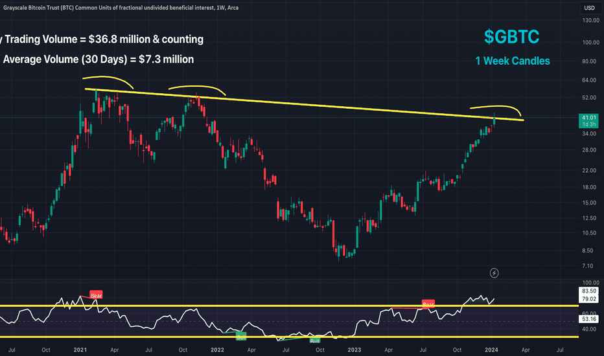
Task: Click the 12.50 price axis label
Action: [x=590, y=218]
